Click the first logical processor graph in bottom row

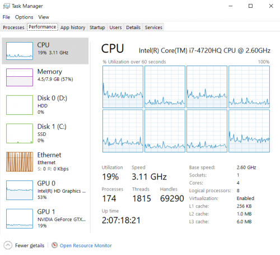123,131
